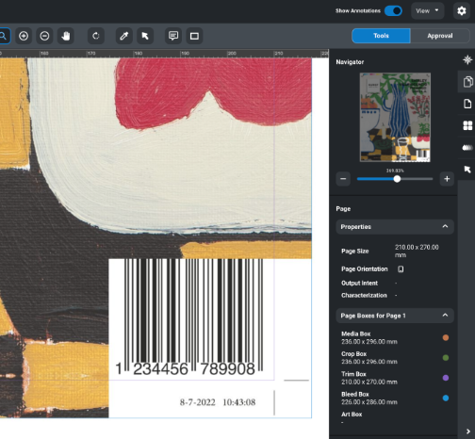The height and width of the screenshot is (439, 475).
Task: Toggle Show Annotations switch off
Action: [x=393, y=11]
